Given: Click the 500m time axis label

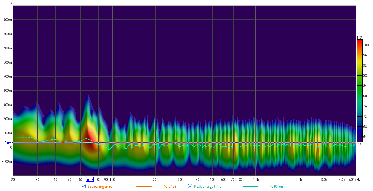Looking at the screenshot, I should (7, 77).
